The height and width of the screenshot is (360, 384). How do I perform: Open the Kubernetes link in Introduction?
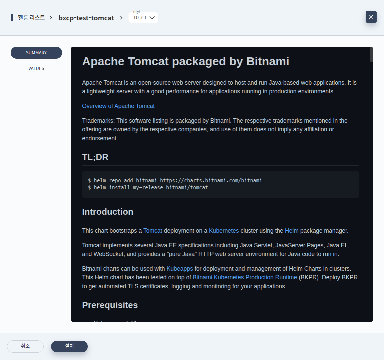tap(224, 231)
